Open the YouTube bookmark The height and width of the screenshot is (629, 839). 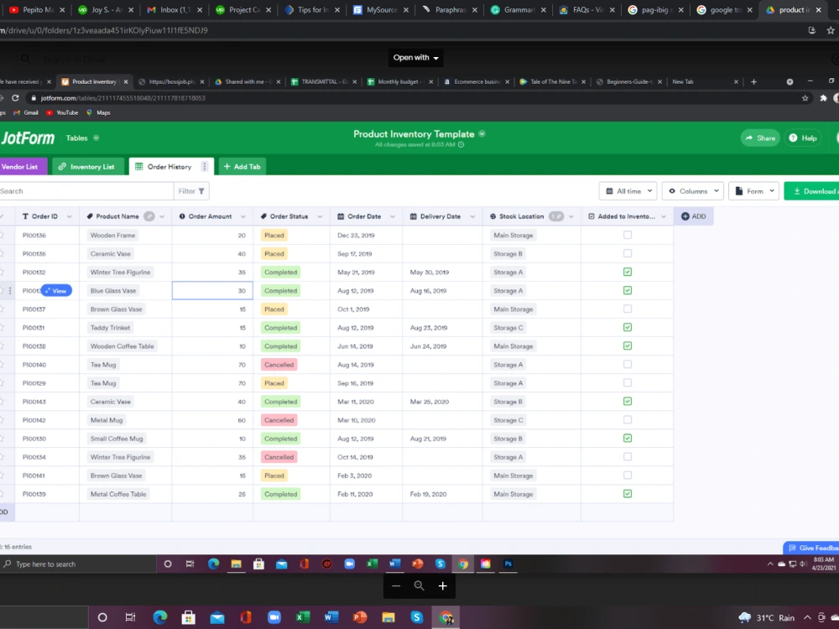coord(62,112)
